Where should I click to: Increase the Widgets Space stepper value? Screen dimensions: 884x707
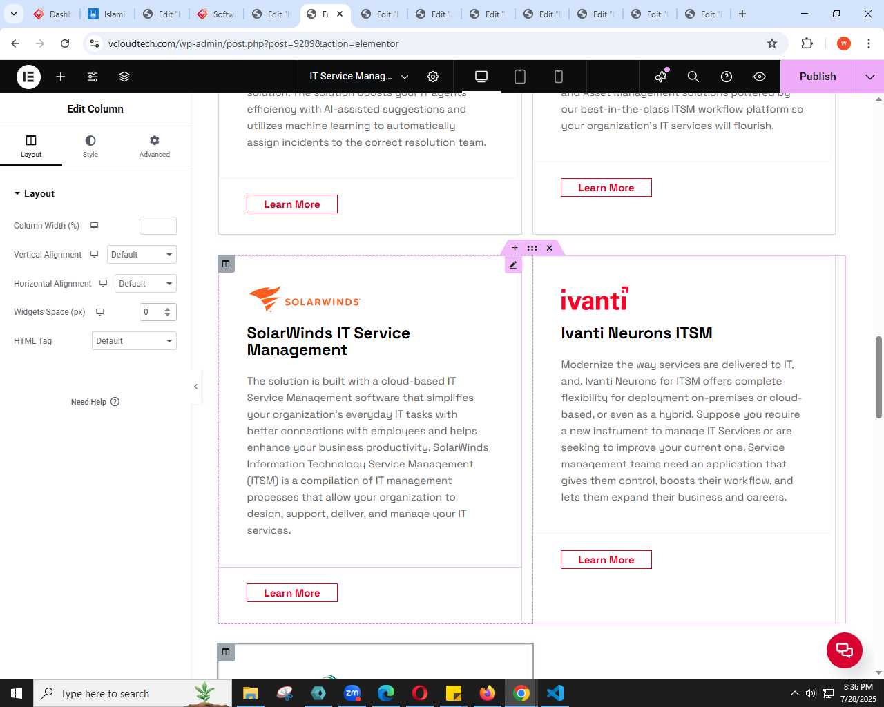(x=167, y=309)
